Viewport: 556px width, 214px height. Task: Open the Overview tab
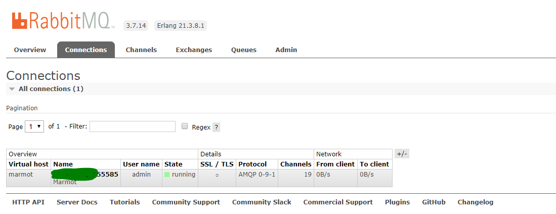30,50
